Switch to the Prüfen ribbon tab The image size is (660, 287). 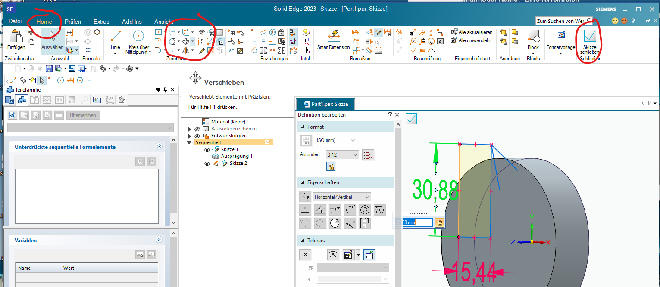click(73, 22)
